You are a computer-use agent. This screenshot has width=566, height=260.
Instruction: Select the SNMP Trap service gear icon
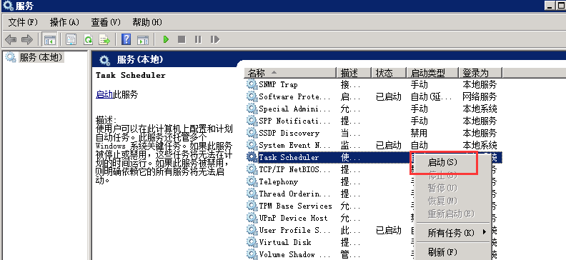252,84
